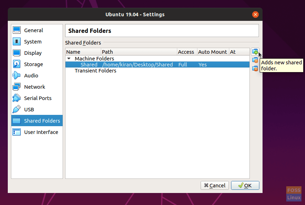
Task: Click the /home/kiran/Desktop/Shared path cell
Action: [138, 65]
